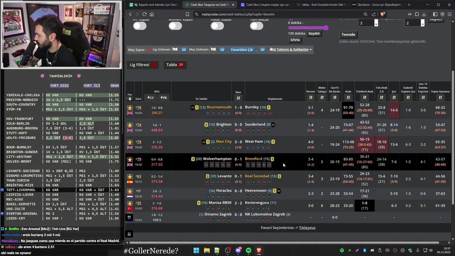Open a new browser tab
The width and height of the screenshot is (455, 256).
tap(409, 5)
